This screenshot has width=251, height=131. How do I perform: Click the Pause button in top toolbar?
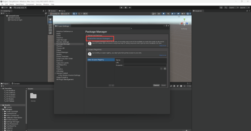pyautogui.click(x=125, y=8)
